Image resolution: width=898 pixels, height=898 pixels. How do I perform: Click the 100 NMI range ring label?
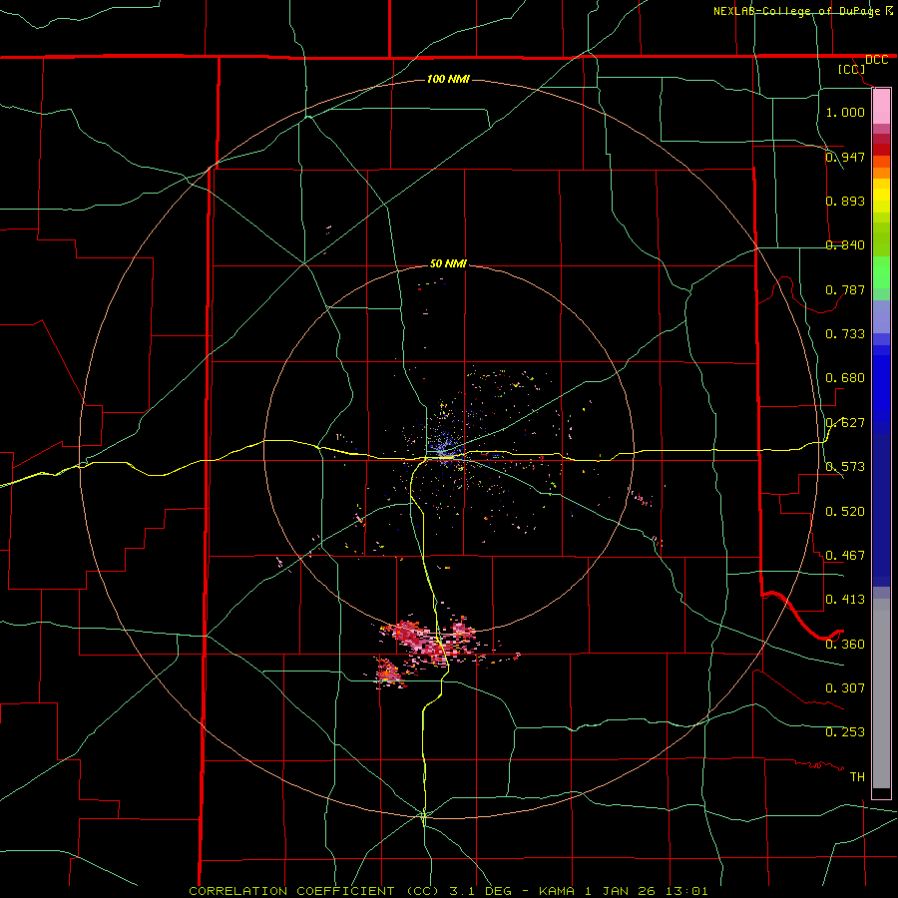pos(448,79)
